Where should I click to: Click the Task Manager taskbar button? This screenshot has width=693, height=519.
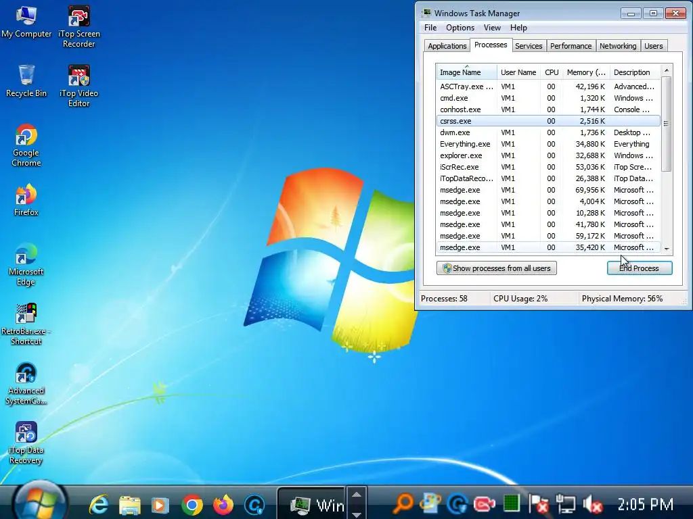pos(311,504)
